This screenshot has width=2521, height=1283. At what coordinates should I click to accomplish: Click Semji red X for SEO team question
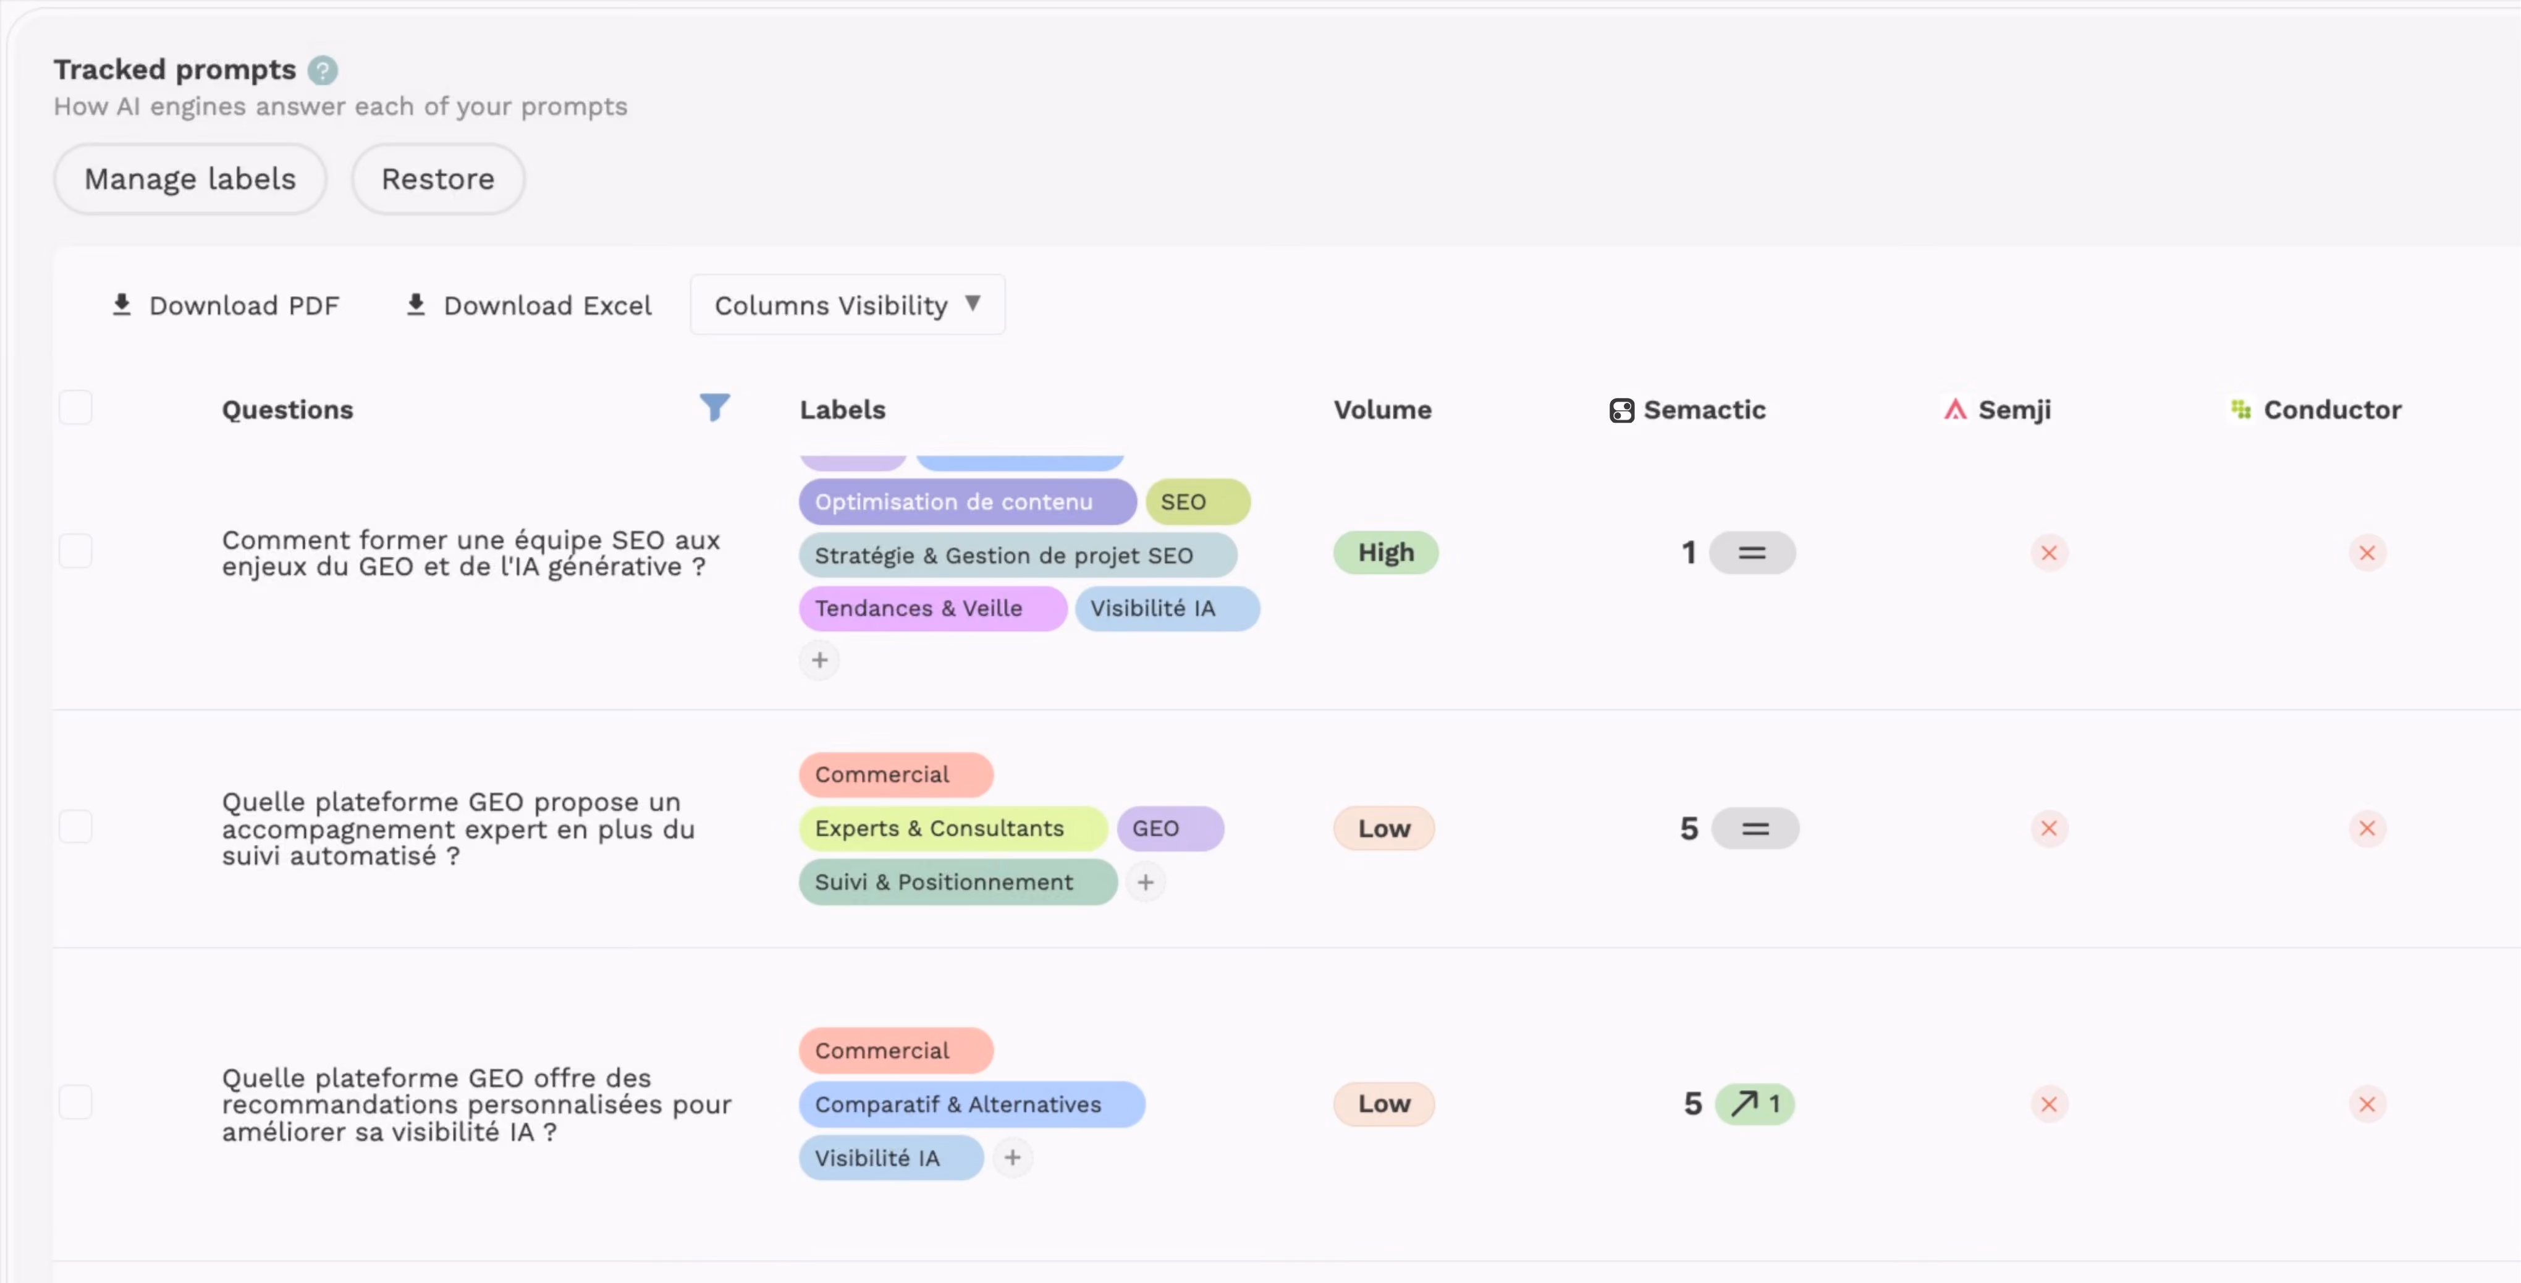(2048, 553)
